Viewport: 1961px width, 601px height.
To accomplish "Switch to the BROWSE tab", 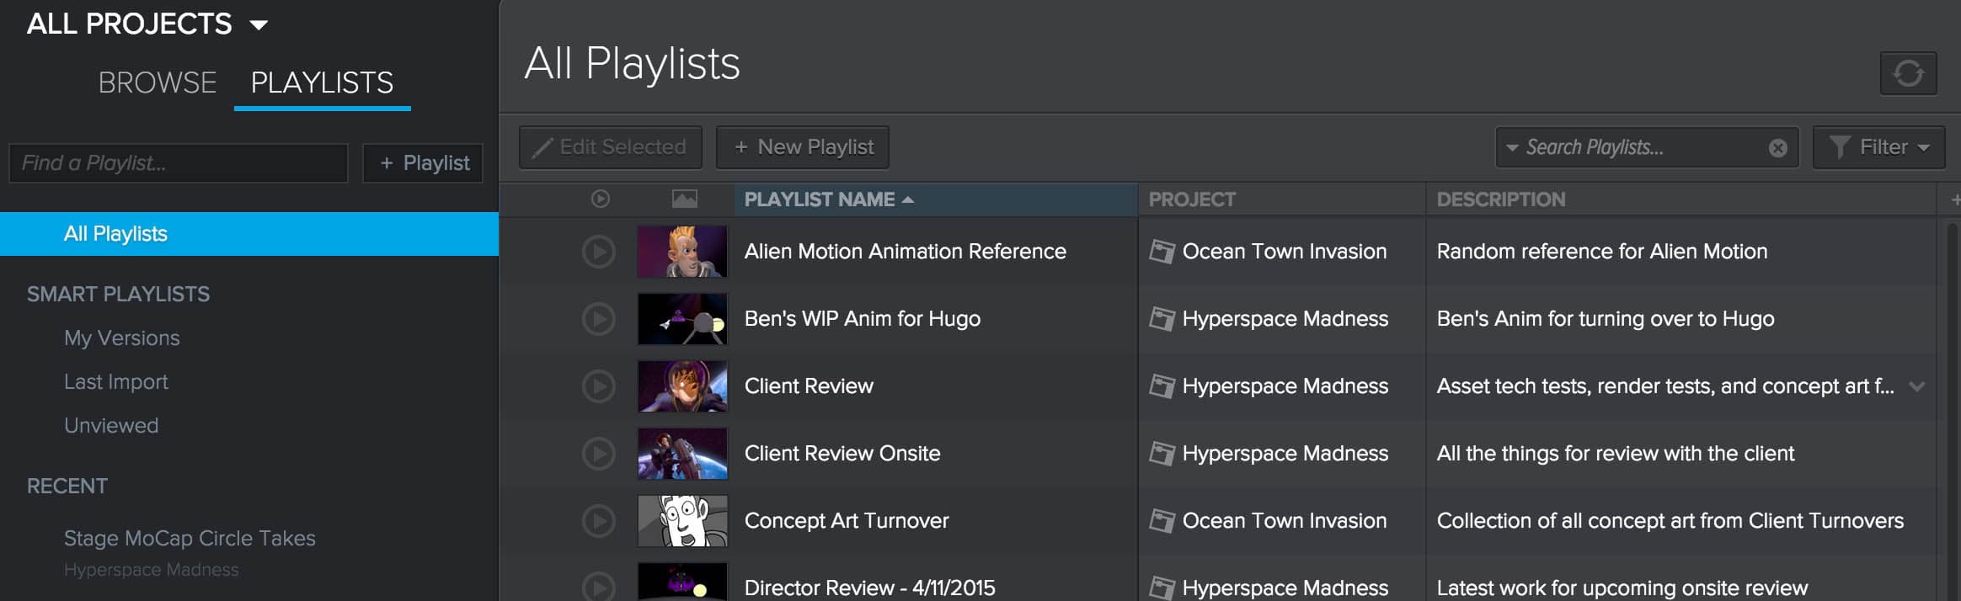I will click(158, 82).
